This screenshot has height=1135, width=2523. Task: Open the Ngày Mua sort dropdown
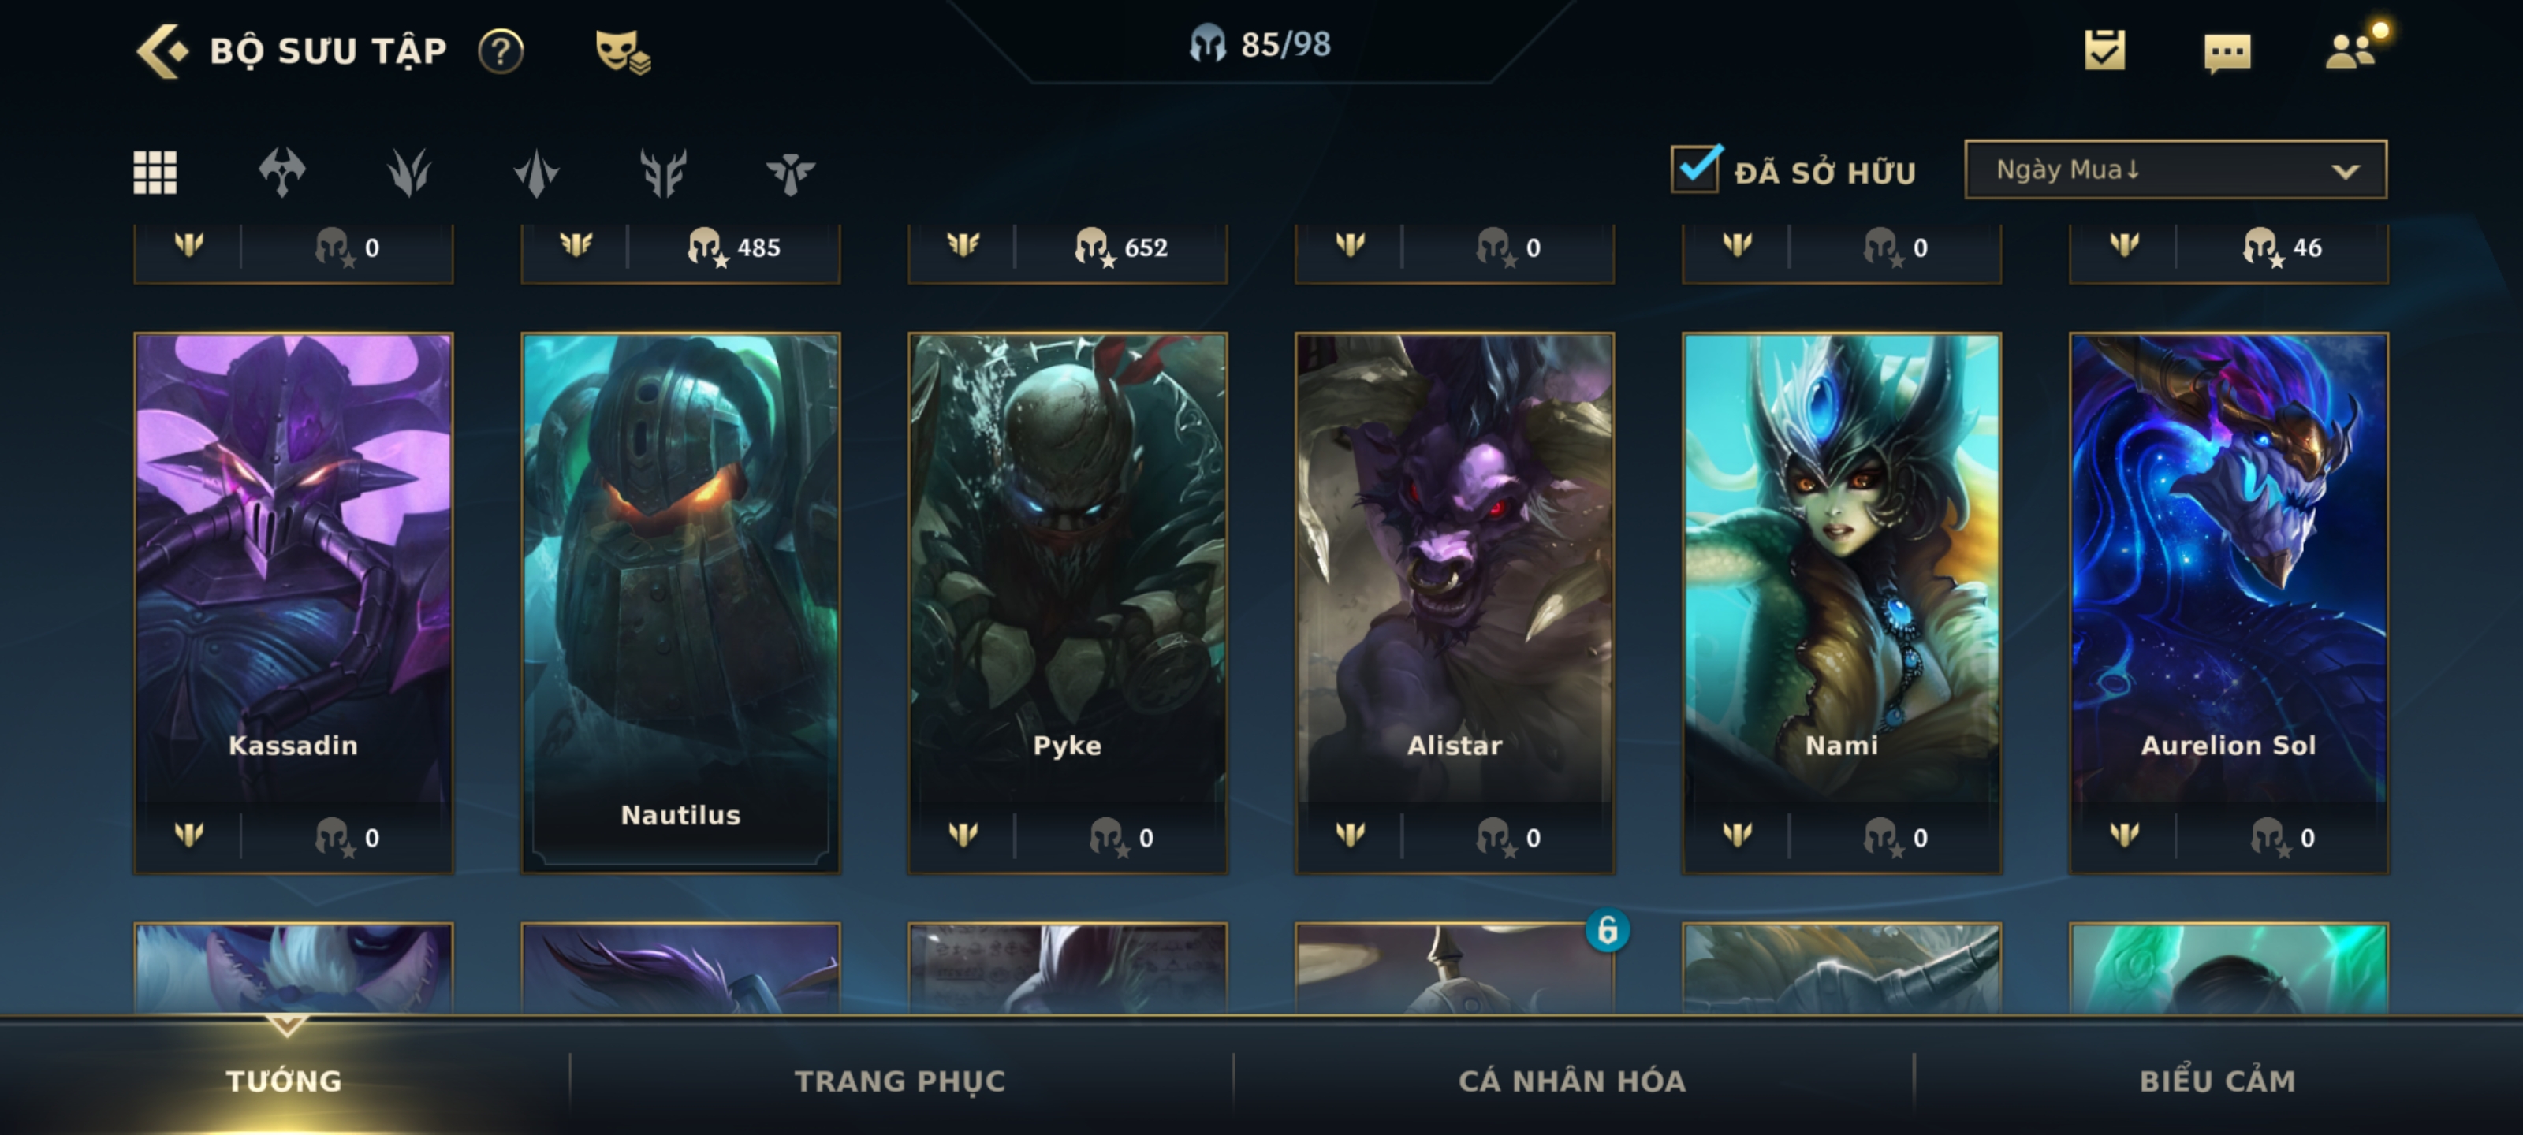click(2175, 169)
